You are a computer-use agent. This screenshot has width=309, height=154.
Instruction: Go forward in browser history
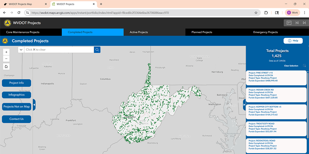tap(12, 13)
